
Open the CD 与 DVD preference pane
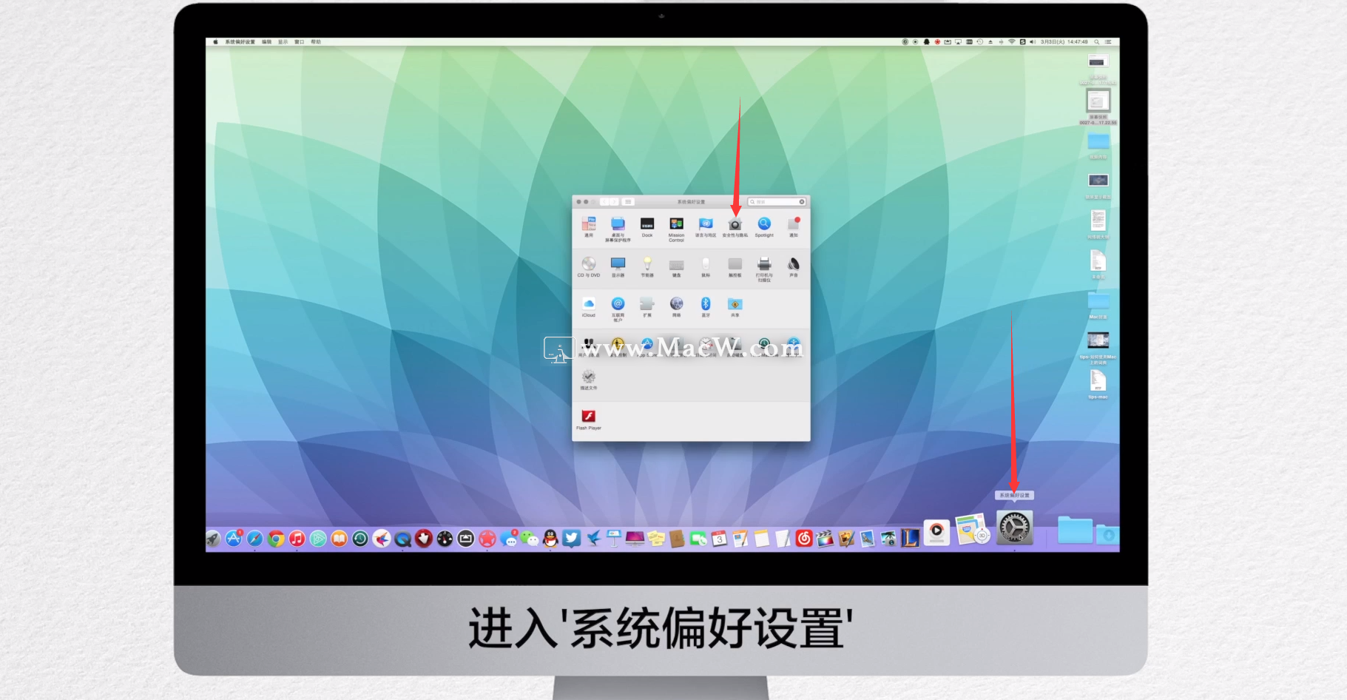pyautogui.click(x=589, y=266)
